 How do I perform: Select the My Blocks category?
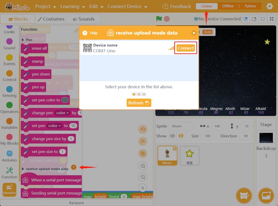(x=9, y=140)
